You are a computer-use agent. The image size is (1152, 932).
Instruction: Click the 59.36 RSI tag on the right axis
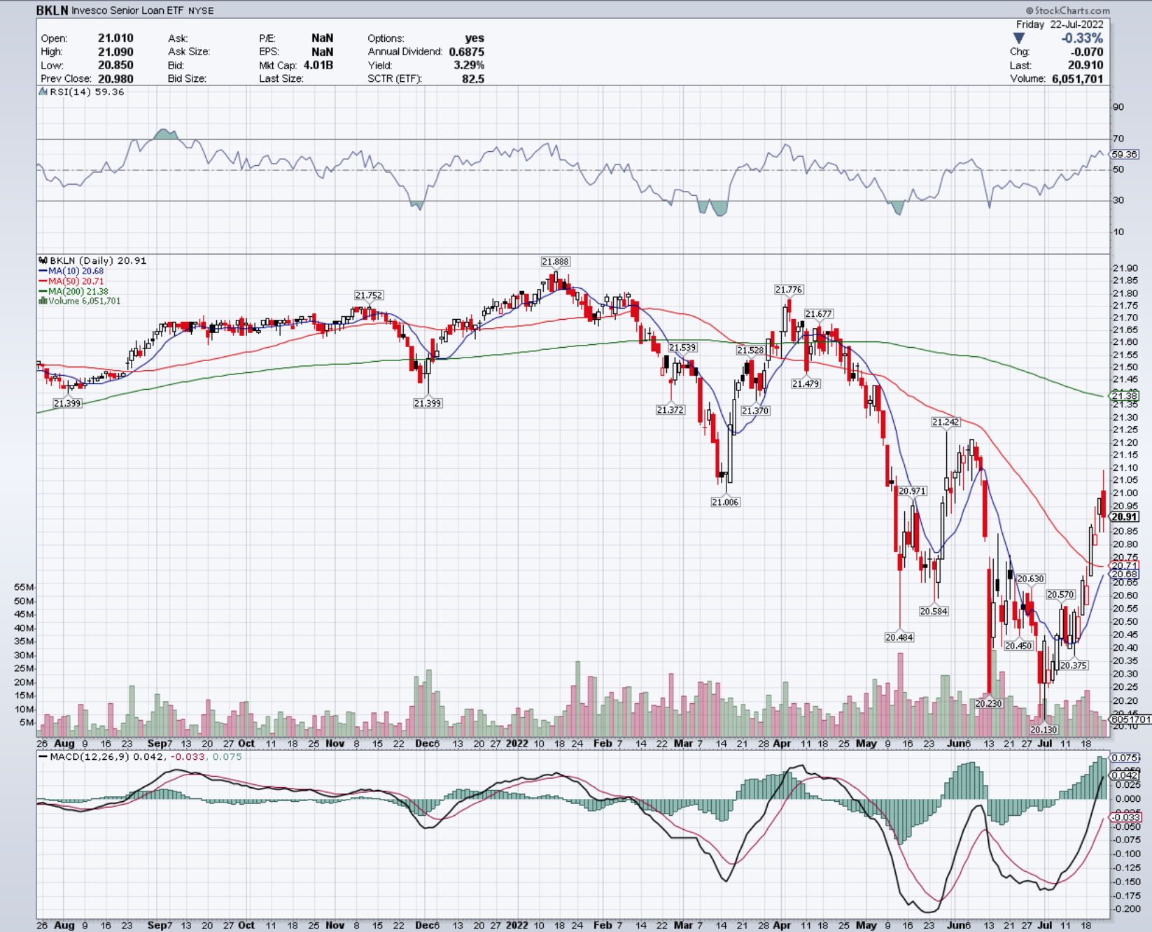tap(1125, 154)
